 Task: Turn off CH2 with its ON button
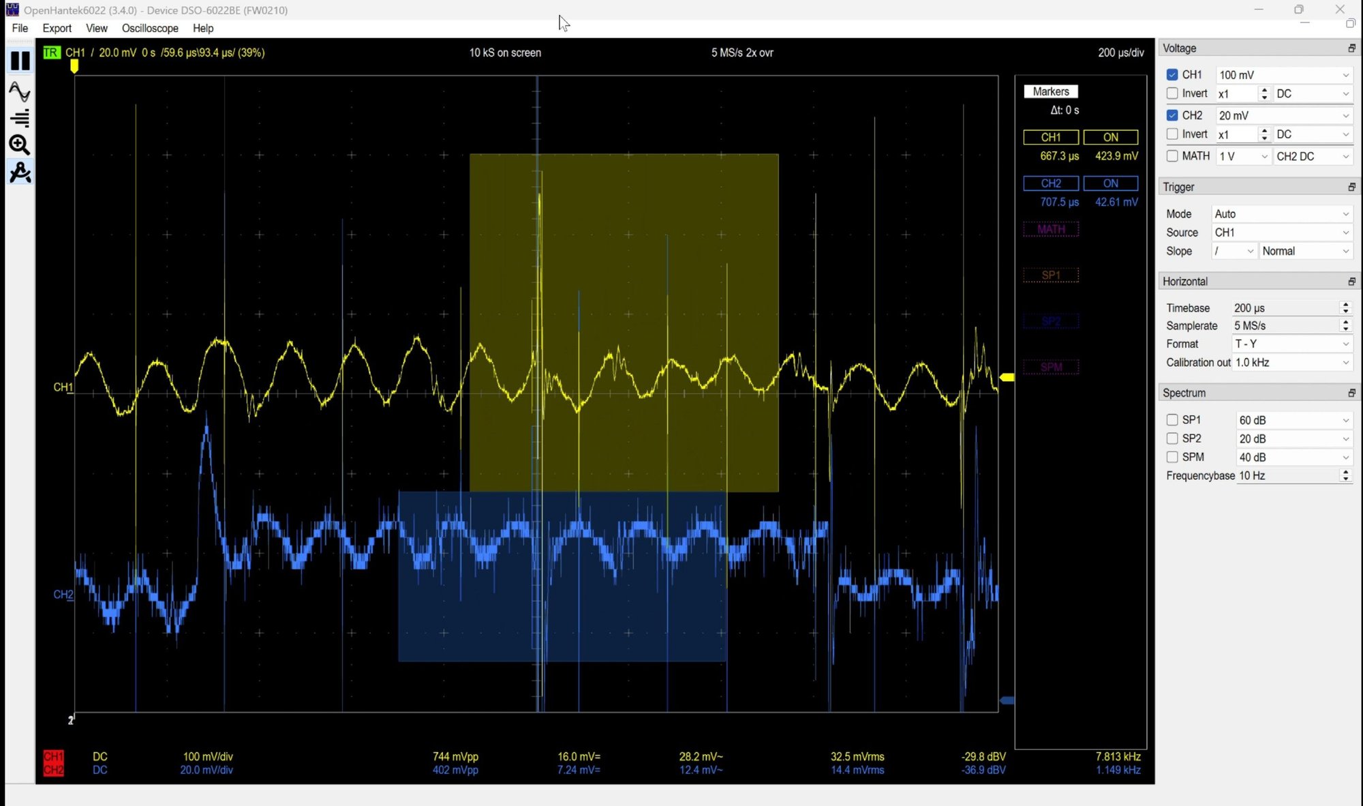[1111, 183]
